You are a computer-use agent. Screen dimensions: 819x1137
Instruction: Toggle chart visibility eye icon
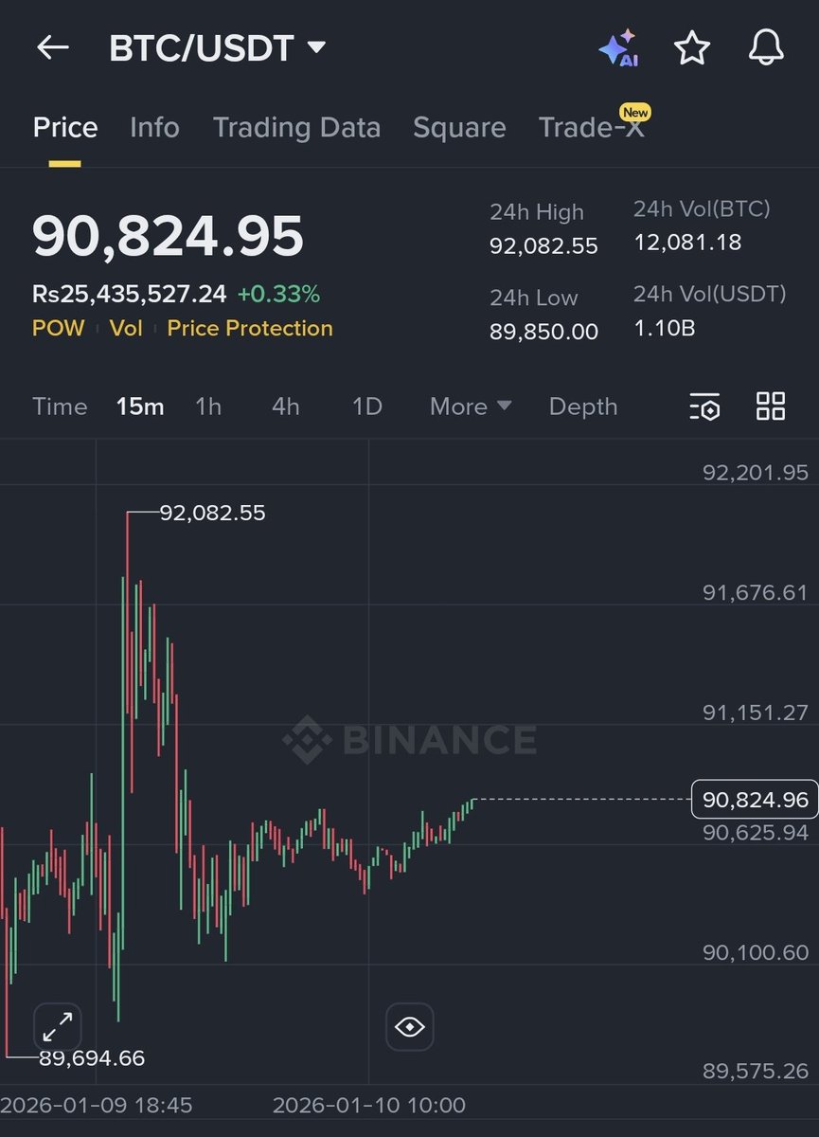[409, 1026]
